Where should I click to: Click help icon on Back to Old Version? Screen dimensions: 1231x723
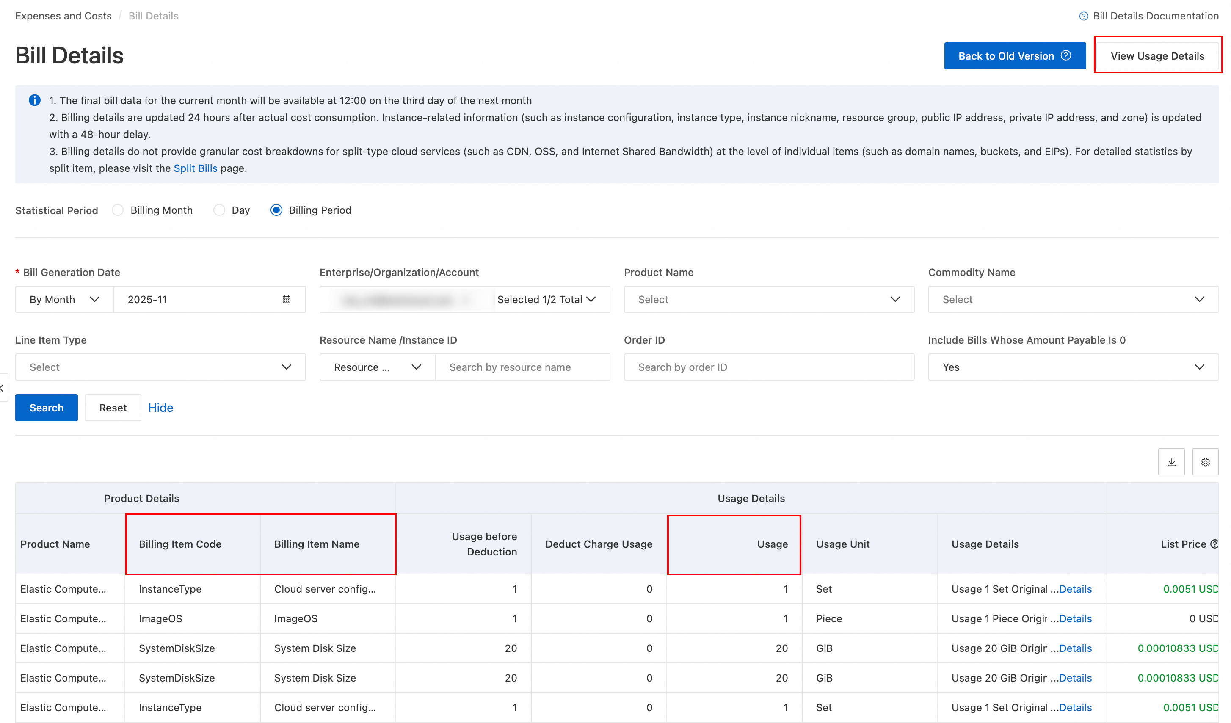(1066, 56)
